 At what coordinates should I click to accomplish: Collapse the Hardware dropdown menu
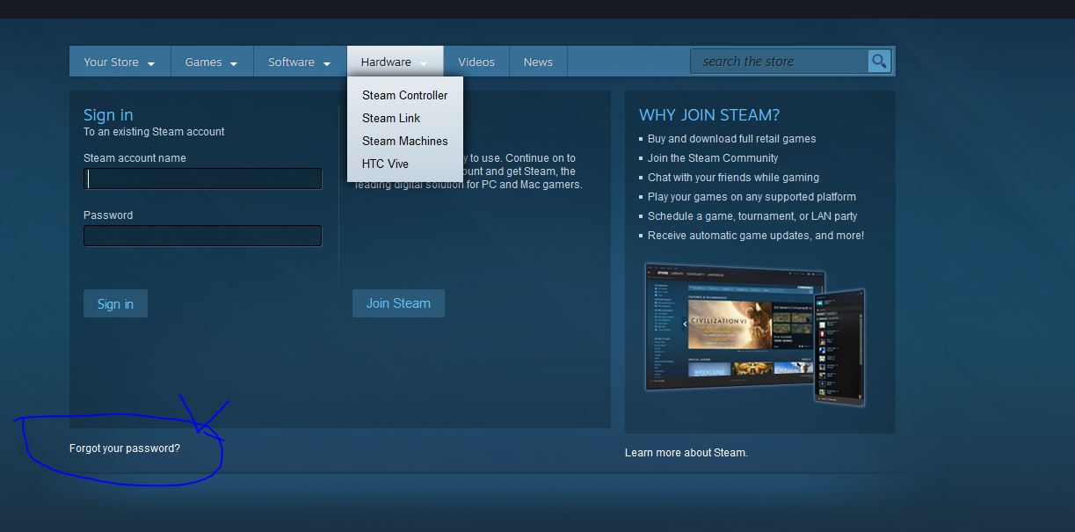coord(395,62)
